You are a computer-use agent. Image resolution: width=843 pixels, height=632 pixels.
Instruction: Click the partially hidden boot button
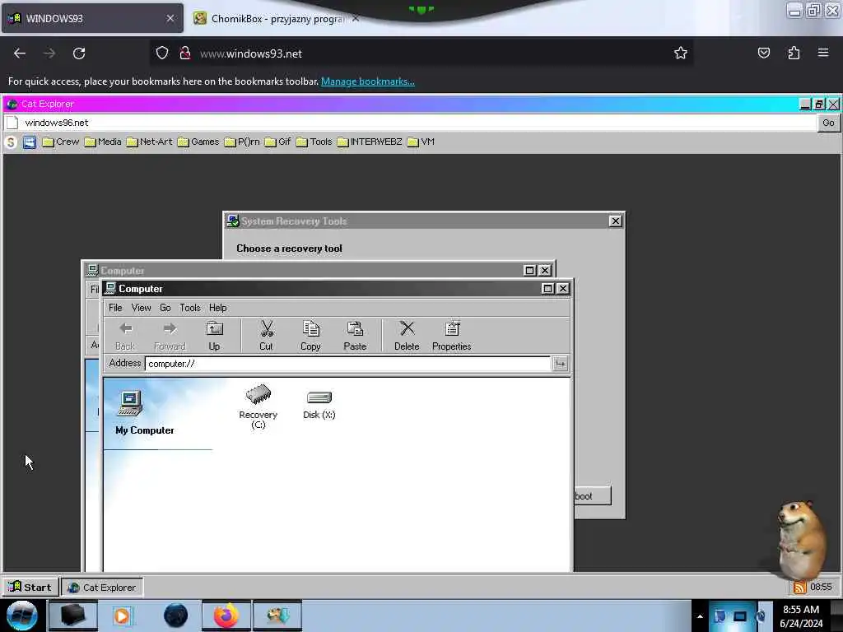(x=593, y=496)
